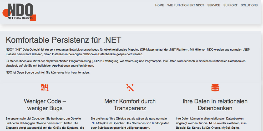This screenshot has height=131, width=263.
Task: Open the SOLUTIONS menu item
Action: tap(249, 5)
